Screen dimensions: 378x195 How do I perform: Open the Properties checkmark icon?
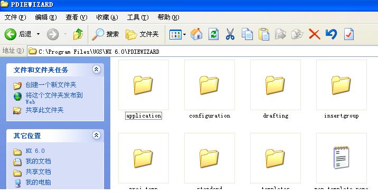coord(348,34)
